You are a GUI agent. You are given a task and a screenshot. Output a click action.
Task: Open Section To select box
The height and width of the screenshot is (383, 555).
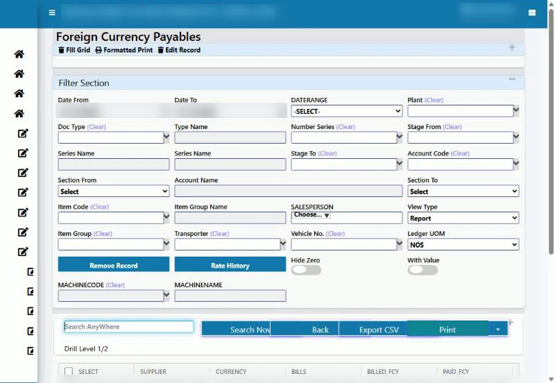463,191
